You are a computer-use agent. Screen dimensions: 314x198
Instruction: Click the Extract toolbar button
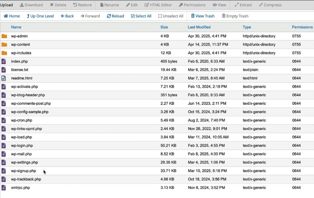pos(243,5)
